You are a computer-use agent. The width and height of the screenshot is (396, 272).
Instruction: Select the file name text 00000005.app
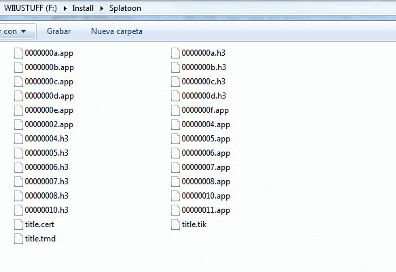[x=206, y=139]
